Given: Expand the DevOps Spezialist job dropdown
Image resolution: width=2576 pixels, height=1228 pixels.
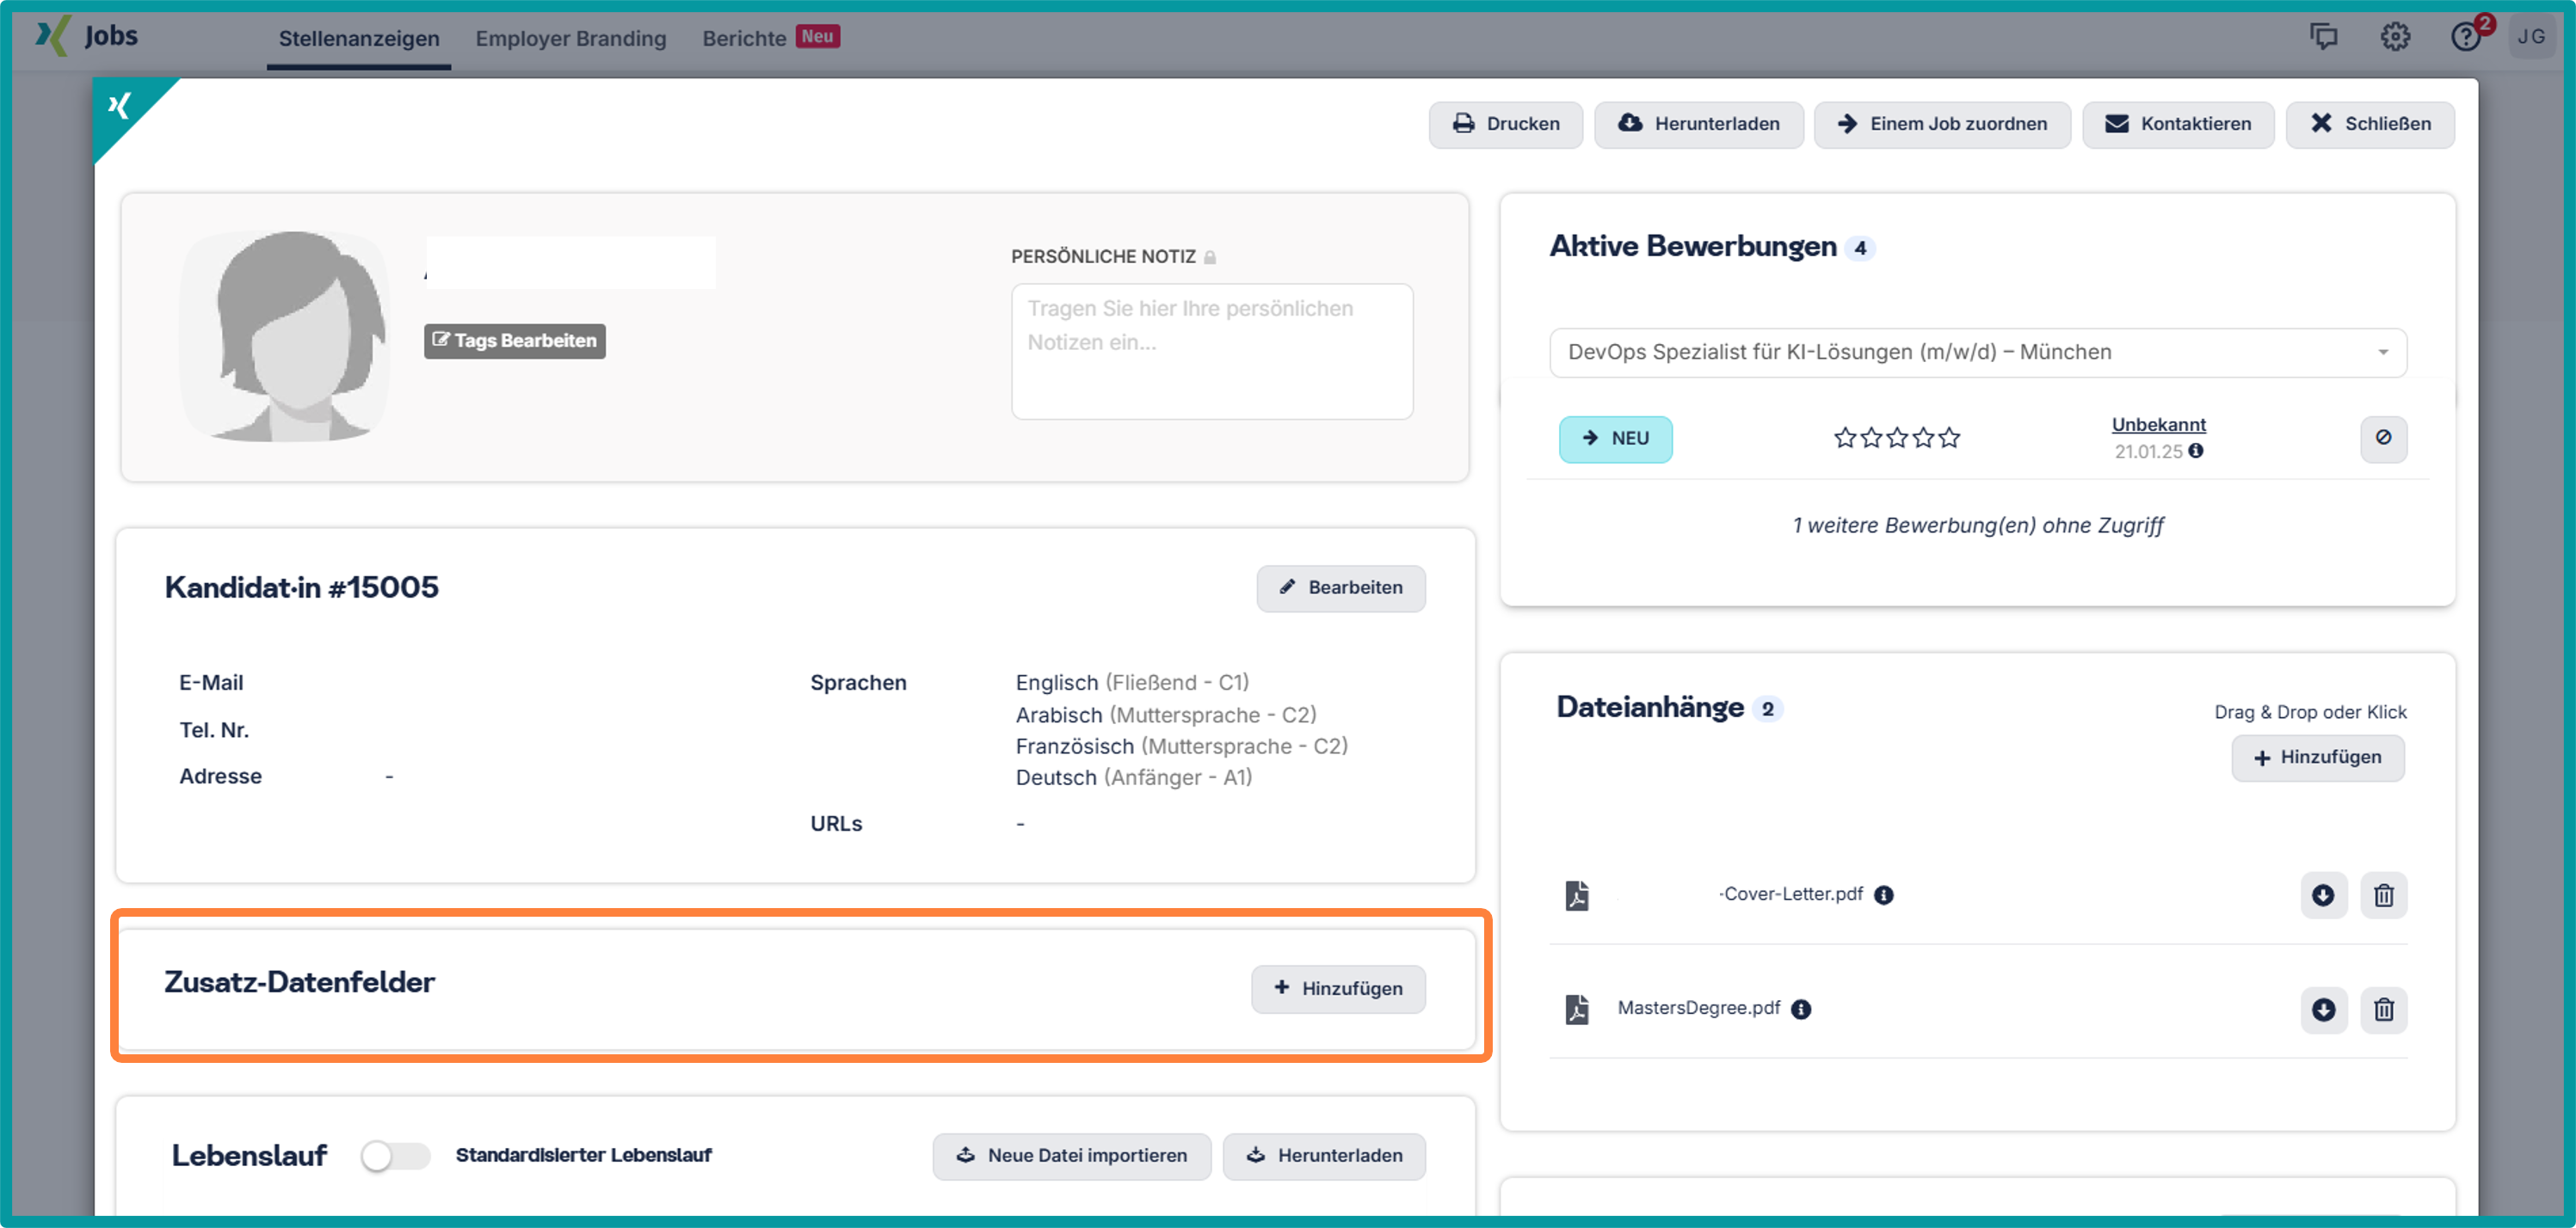Looking at the screenshot, I should [x=1977, y=352].
